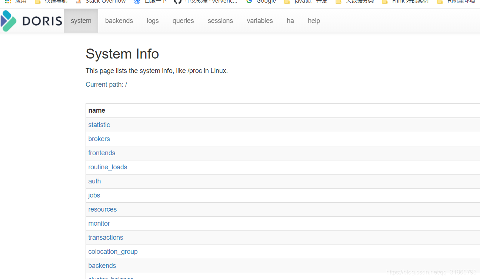Open the colocation_group entry

113,252
